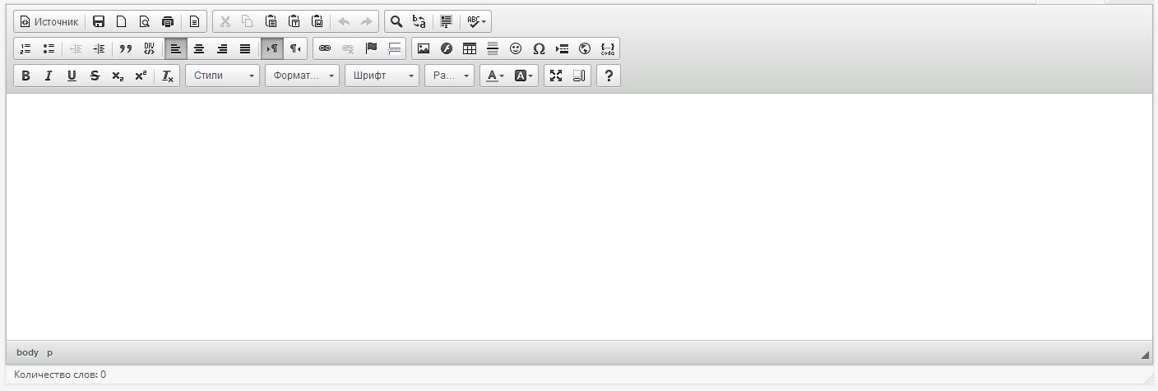Viewport: 1158px width, 391px height.
Task: Click inside the empty editing area
Action: point(579,217)
